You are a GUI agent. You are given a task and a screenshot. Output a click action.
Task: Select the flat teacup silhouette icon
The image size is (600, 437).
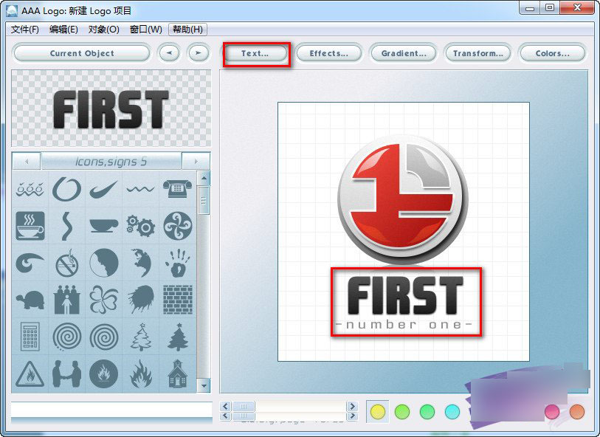click(x=103, y=226)
